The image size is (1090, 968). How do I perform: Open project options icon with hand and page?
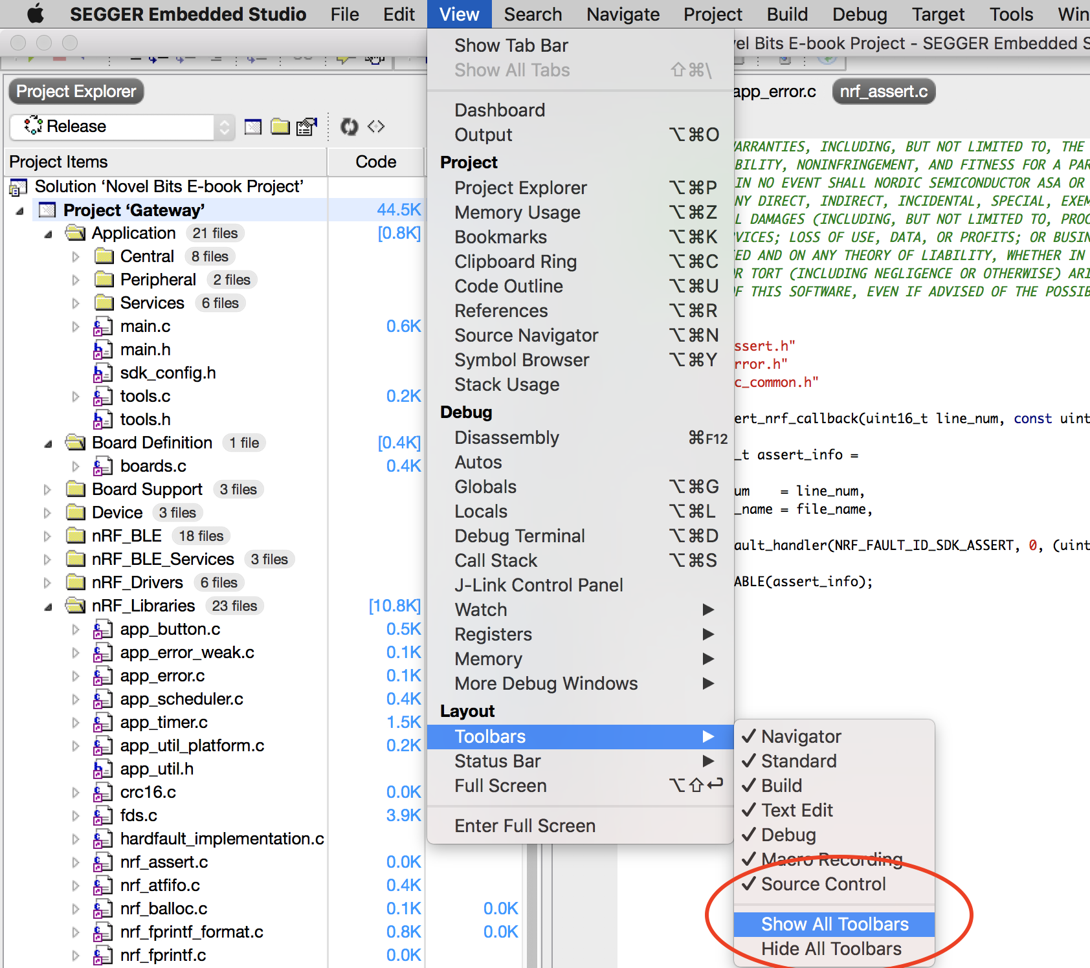(x=307, y=127)
